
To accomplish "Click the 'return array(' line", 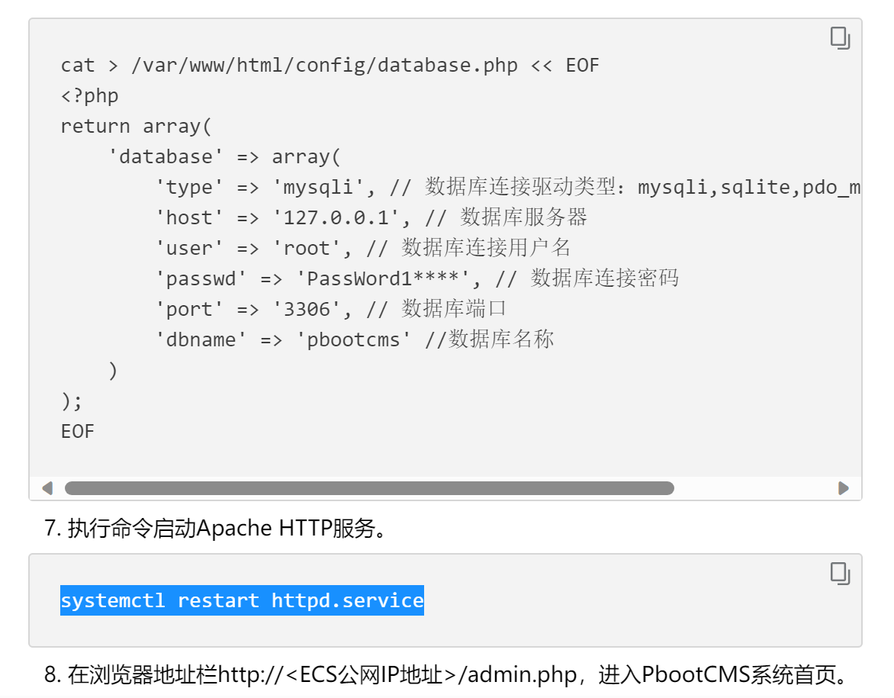I will (137, 127).
